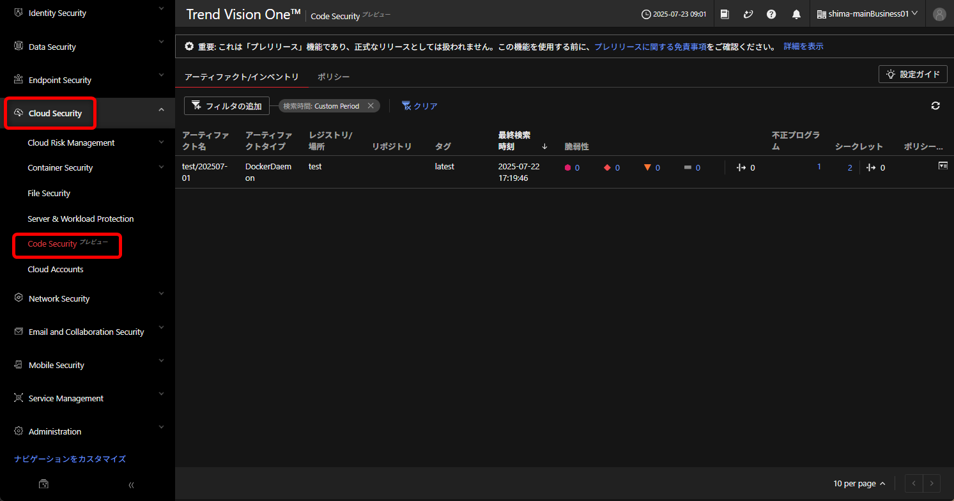Screen dimensions: 954x501
Task: Click the 2025-07-22 17:19:46 timestamp cell
Action: pos(519,172)
